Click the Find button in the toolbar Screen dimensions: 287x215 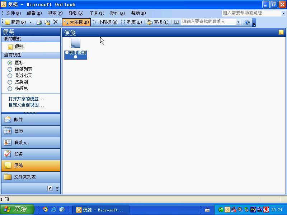(158, 22)
